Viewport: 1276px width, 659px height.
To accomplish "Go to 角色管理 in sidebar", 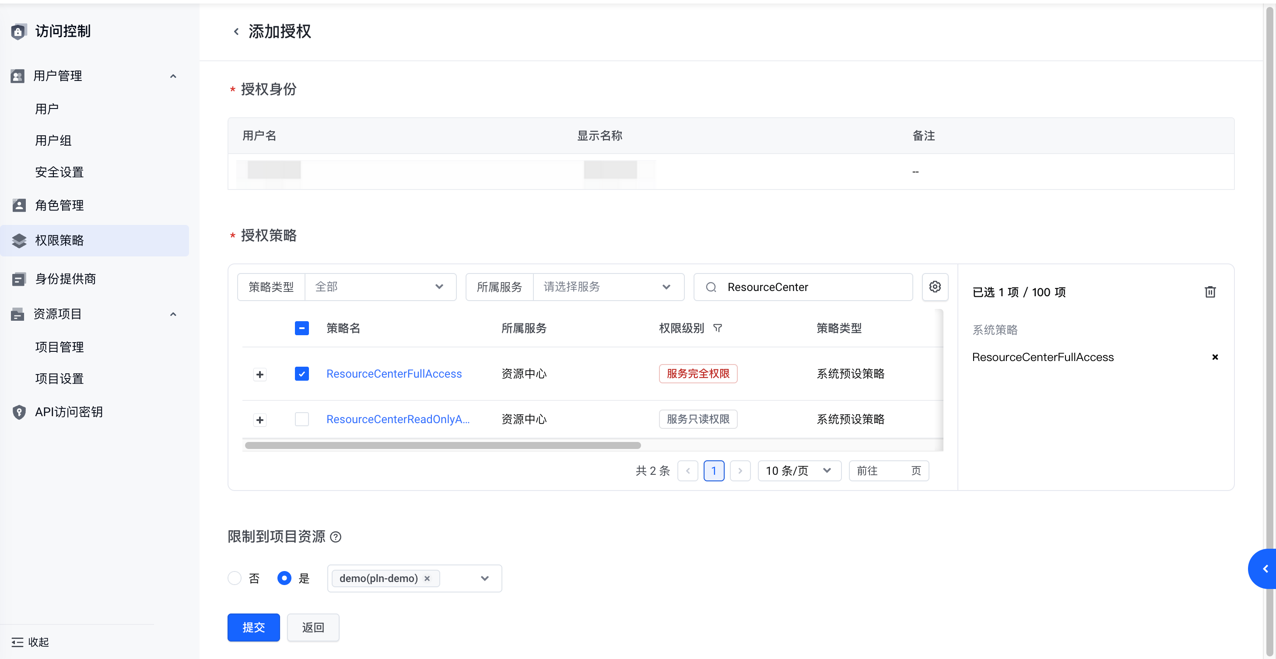I will pyautogui.click(x=60, y=205).
